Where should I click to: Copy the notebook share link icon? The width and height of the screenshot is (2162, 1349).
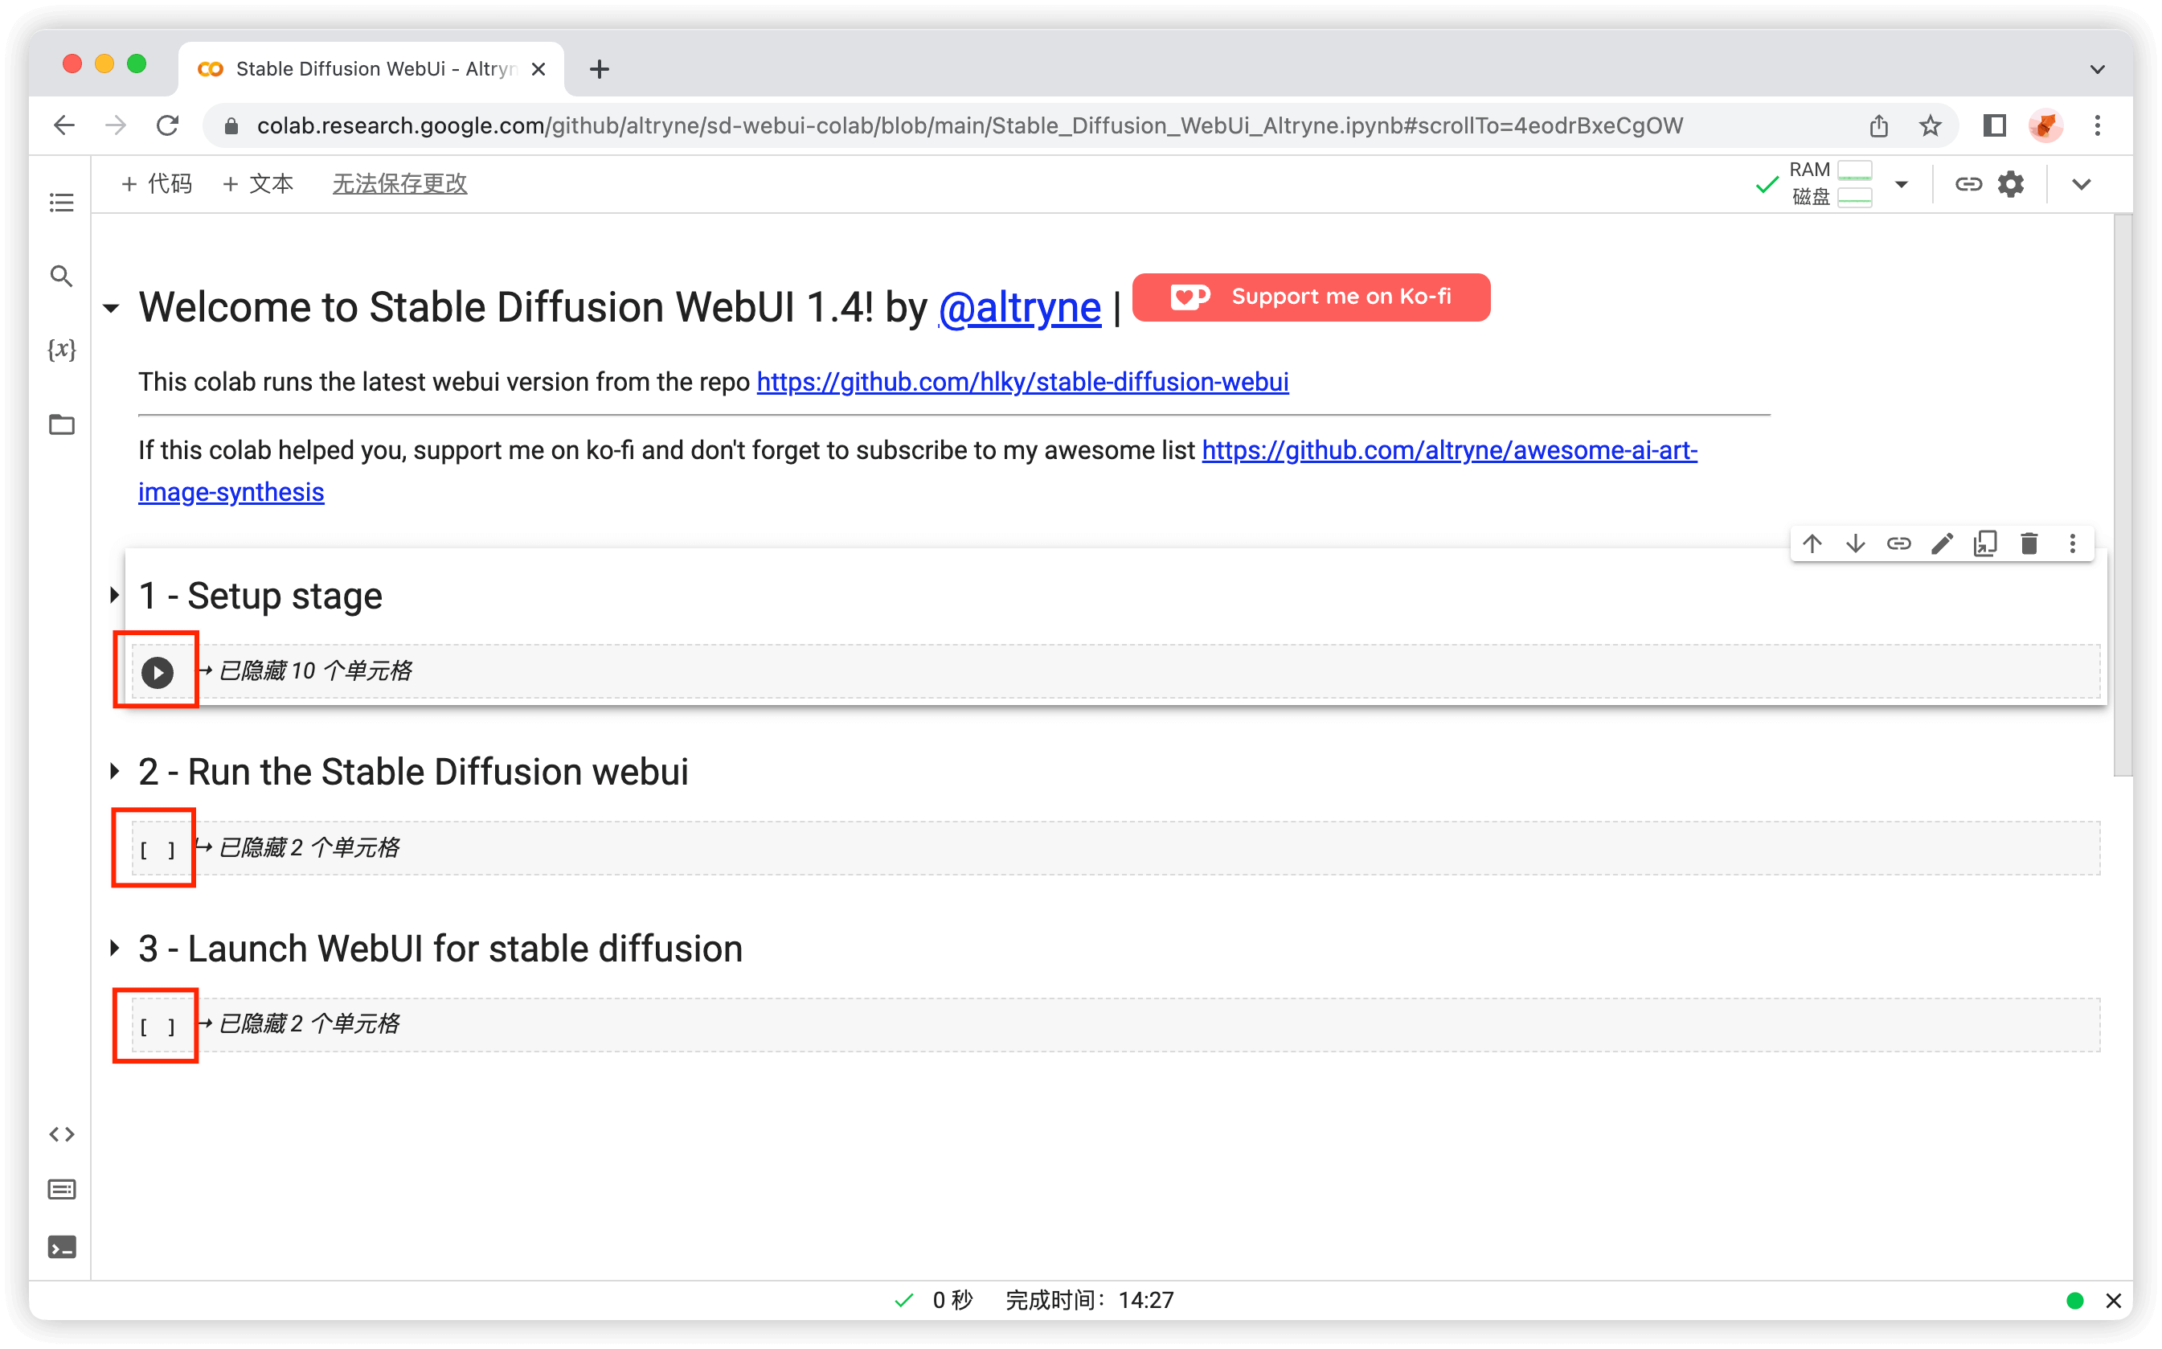[1968, 184]
